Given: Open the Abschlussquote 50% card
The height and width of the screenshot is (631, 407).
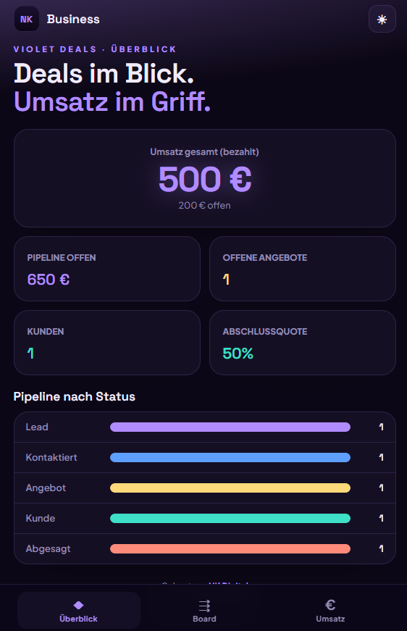Looking at the screenshot, I should click(303, 343).
